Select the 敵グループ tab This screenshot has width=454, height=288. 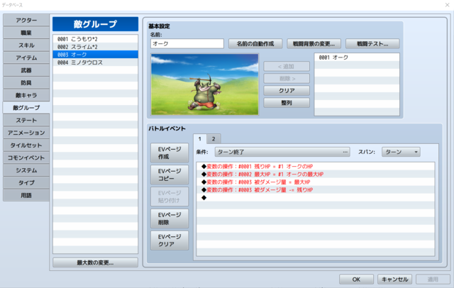coord(26,108)
